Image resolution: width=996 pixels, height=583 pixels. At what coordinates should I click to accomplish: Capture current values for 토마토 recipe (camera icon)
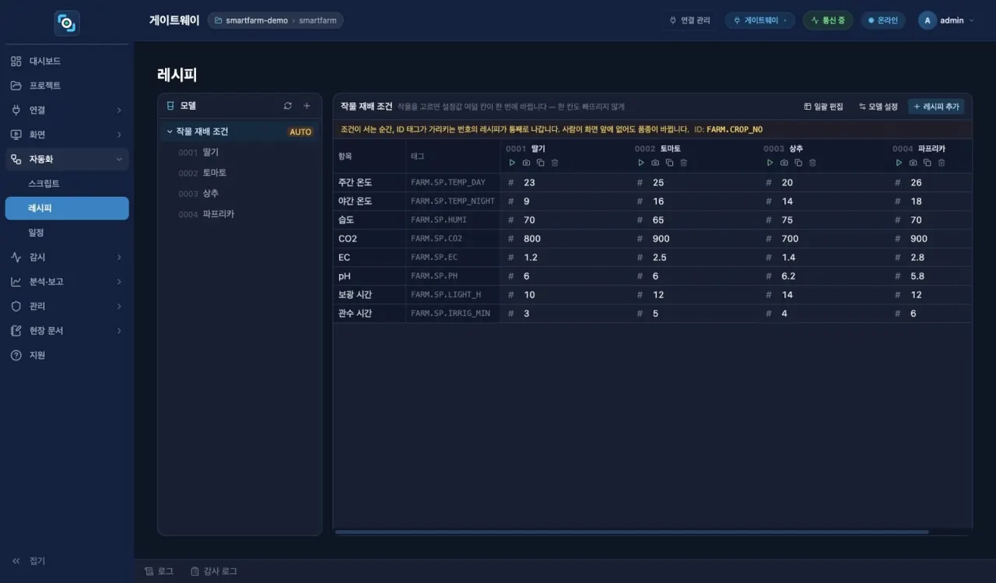point(655,163)
